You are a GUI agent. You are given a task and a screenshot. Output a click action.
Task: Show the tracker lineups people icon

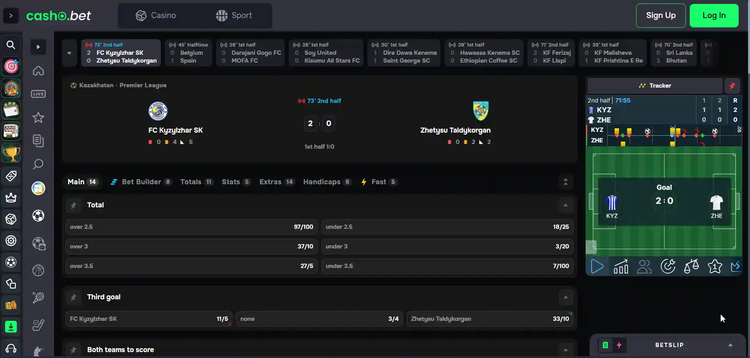tap(644, 266)
